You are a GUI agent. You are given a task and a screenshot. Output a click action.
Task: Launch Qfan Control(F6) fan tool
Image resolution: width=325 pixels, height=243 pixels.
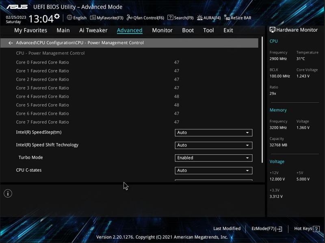pyautogui.click(x=145, y=18)
